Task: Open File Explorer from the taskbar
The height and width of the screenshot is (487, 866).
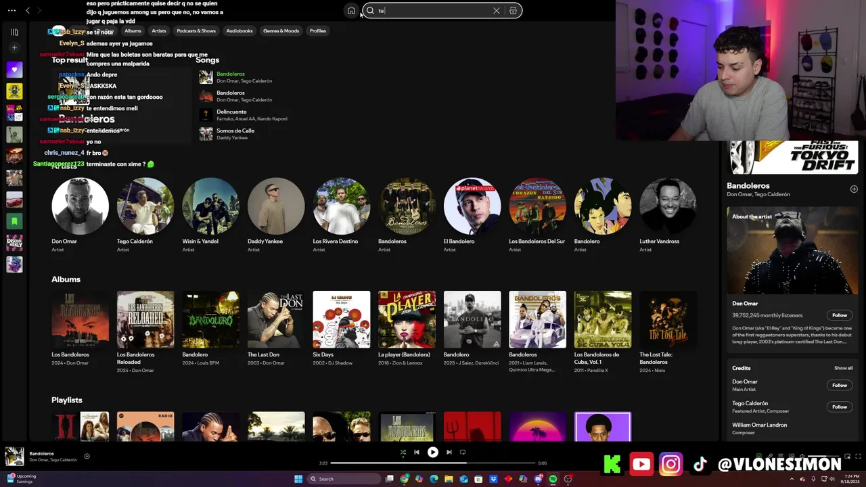Action: (x=449, y=479)
